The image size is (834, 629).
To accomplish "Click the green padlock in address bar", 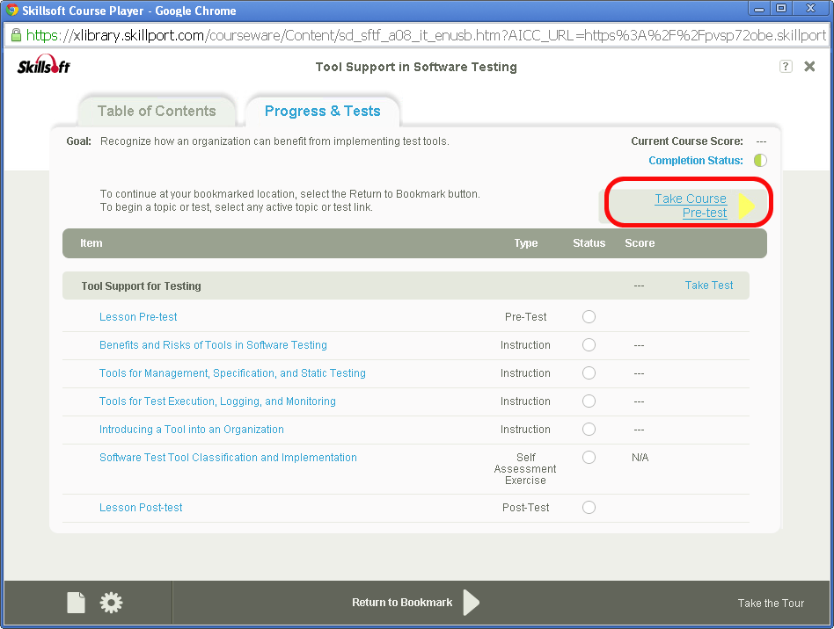I will point(16,36).
